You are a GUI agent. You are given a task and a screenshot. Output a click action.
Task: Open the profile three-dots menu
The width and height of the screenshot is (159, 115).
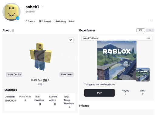[x=151, y=20]
